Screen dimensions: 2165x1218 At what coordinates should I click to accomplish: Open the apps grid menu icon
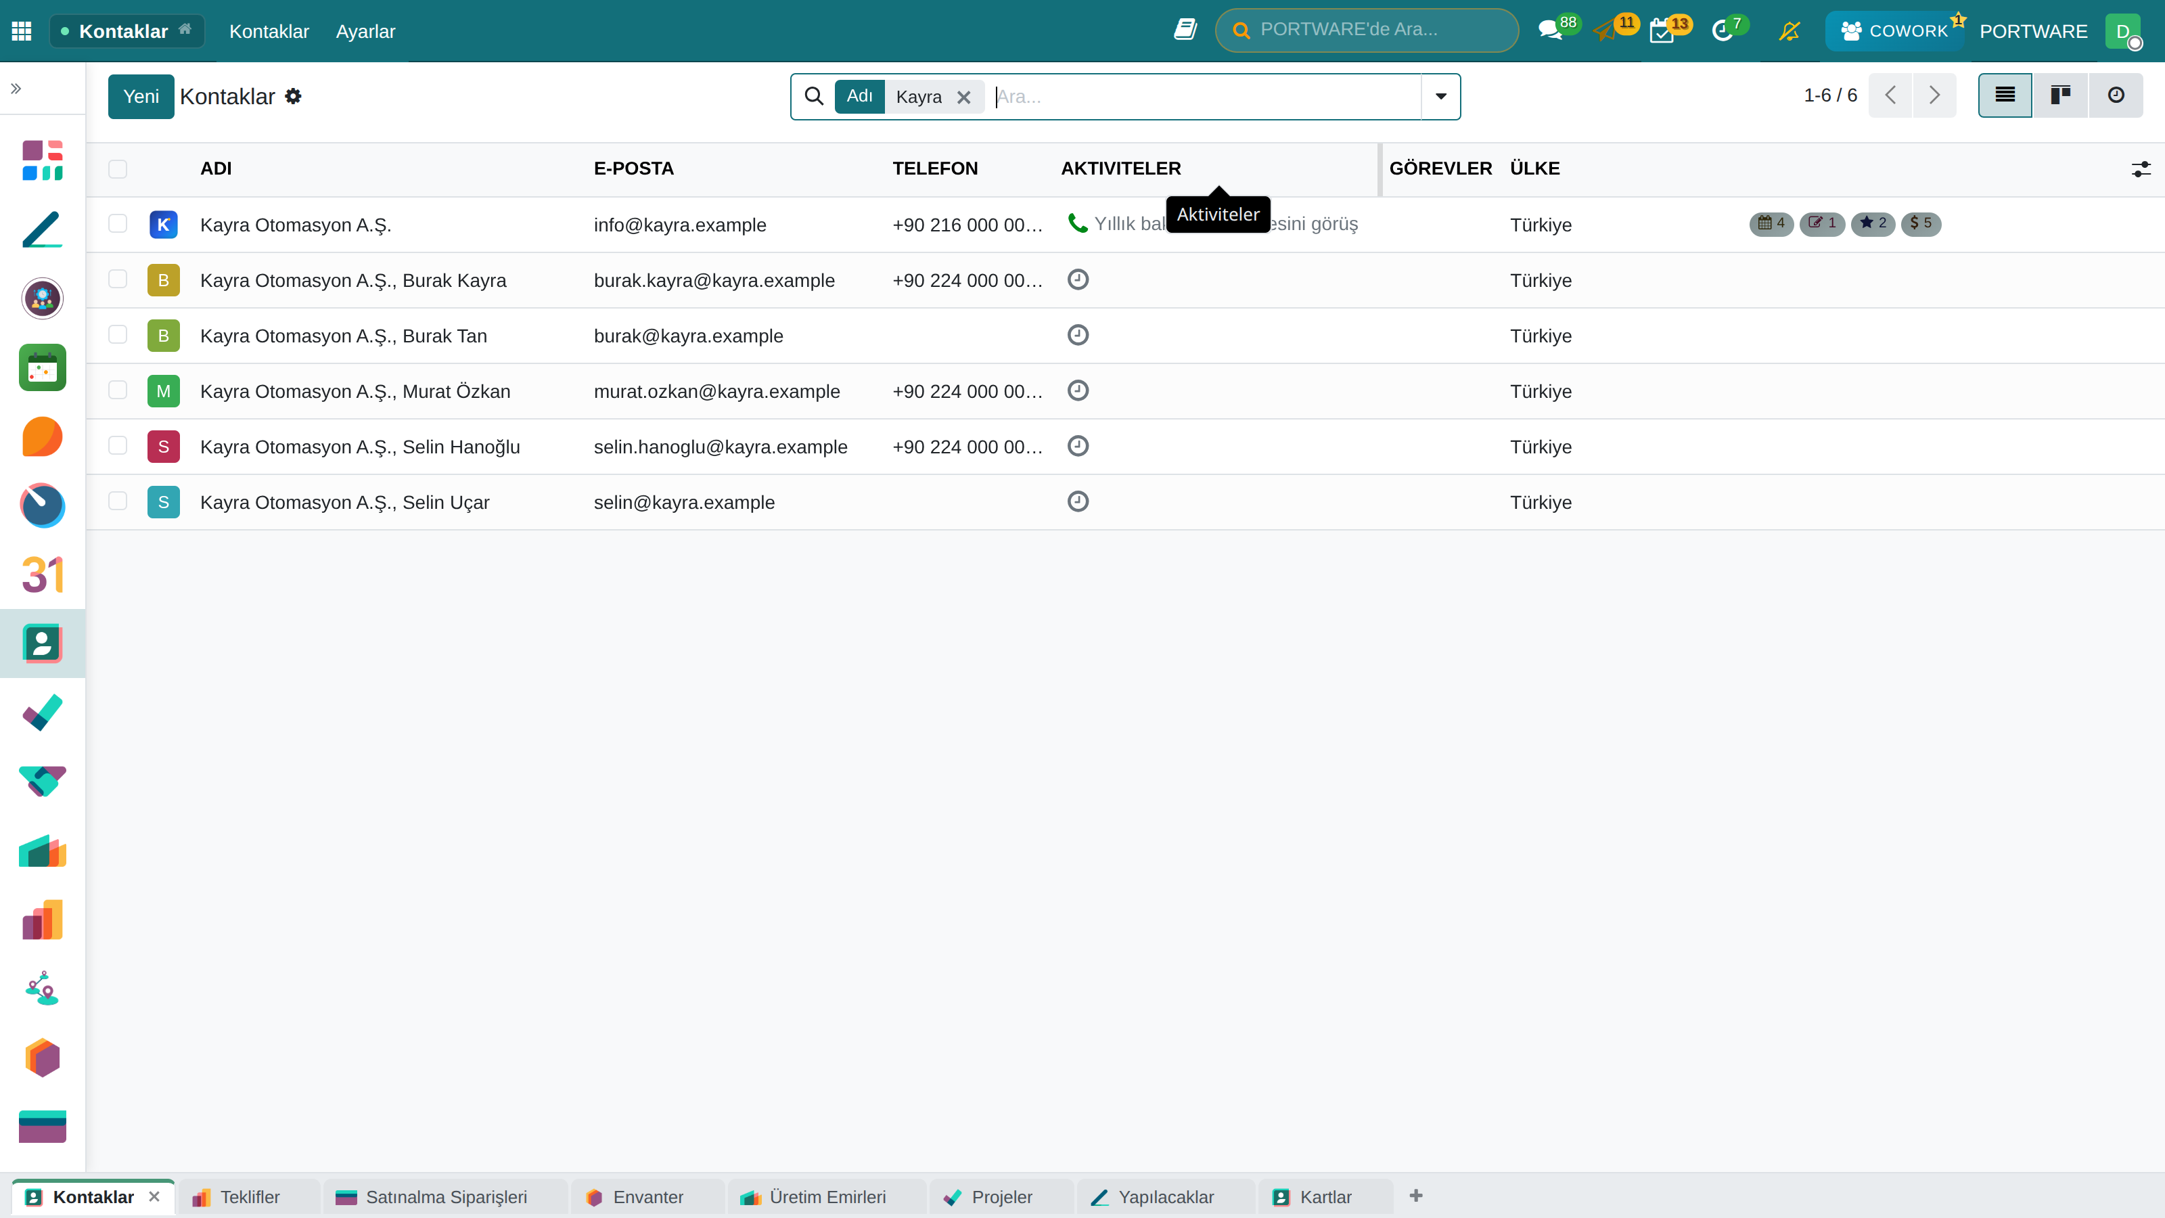(x=22, y=31)
